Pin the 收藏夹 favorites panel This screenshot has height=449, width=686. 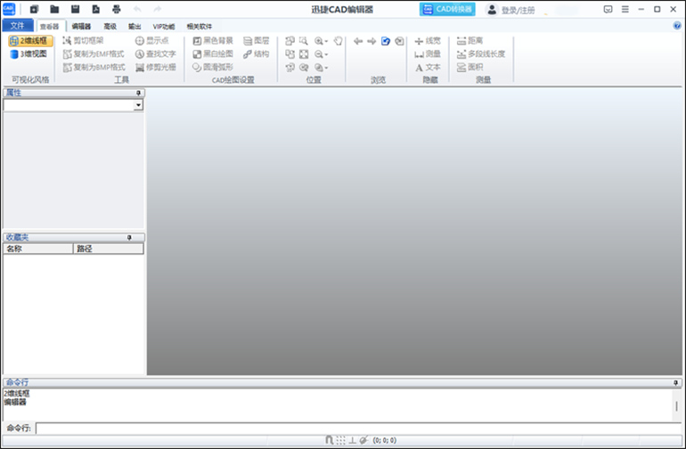[x=129, y=238]
